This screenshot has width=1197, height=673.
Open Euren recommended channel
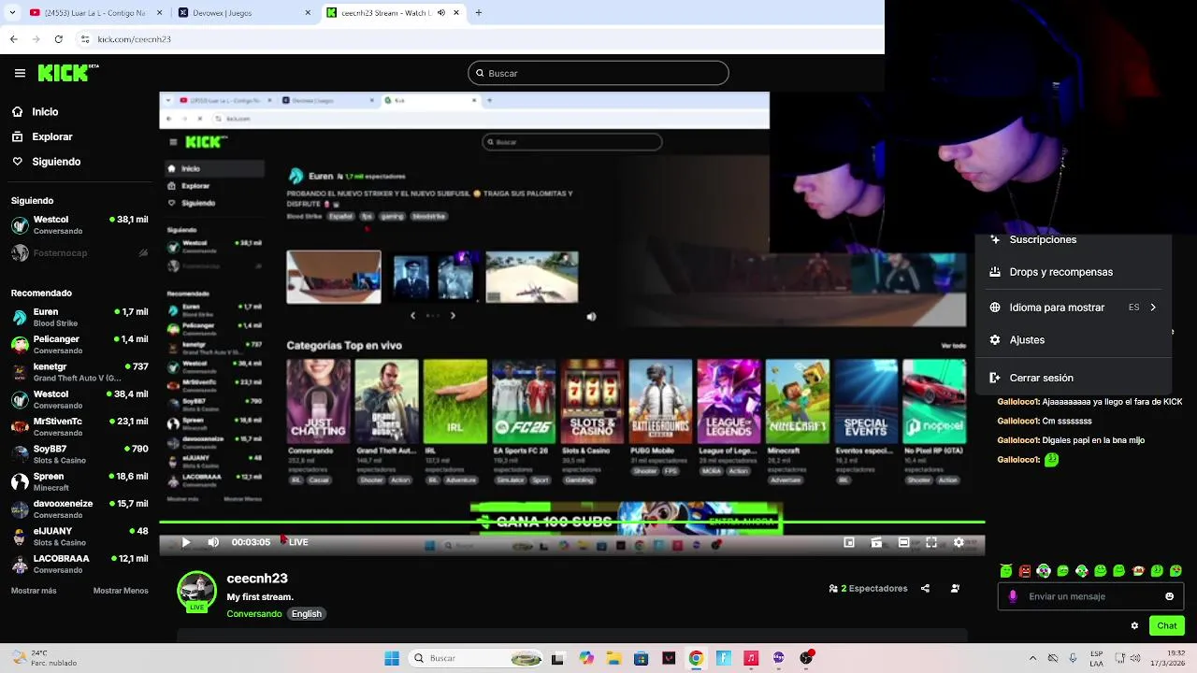click(79, 318)
